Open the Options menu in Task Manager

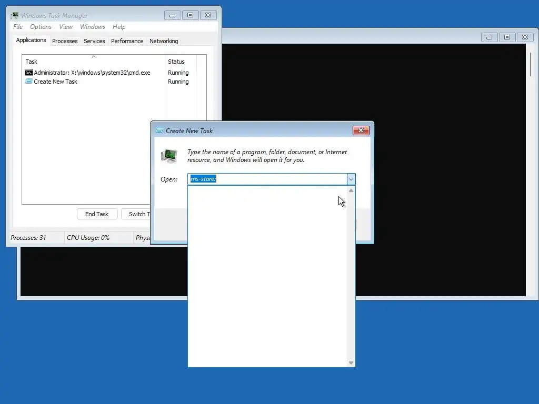[x=41, y=27]
